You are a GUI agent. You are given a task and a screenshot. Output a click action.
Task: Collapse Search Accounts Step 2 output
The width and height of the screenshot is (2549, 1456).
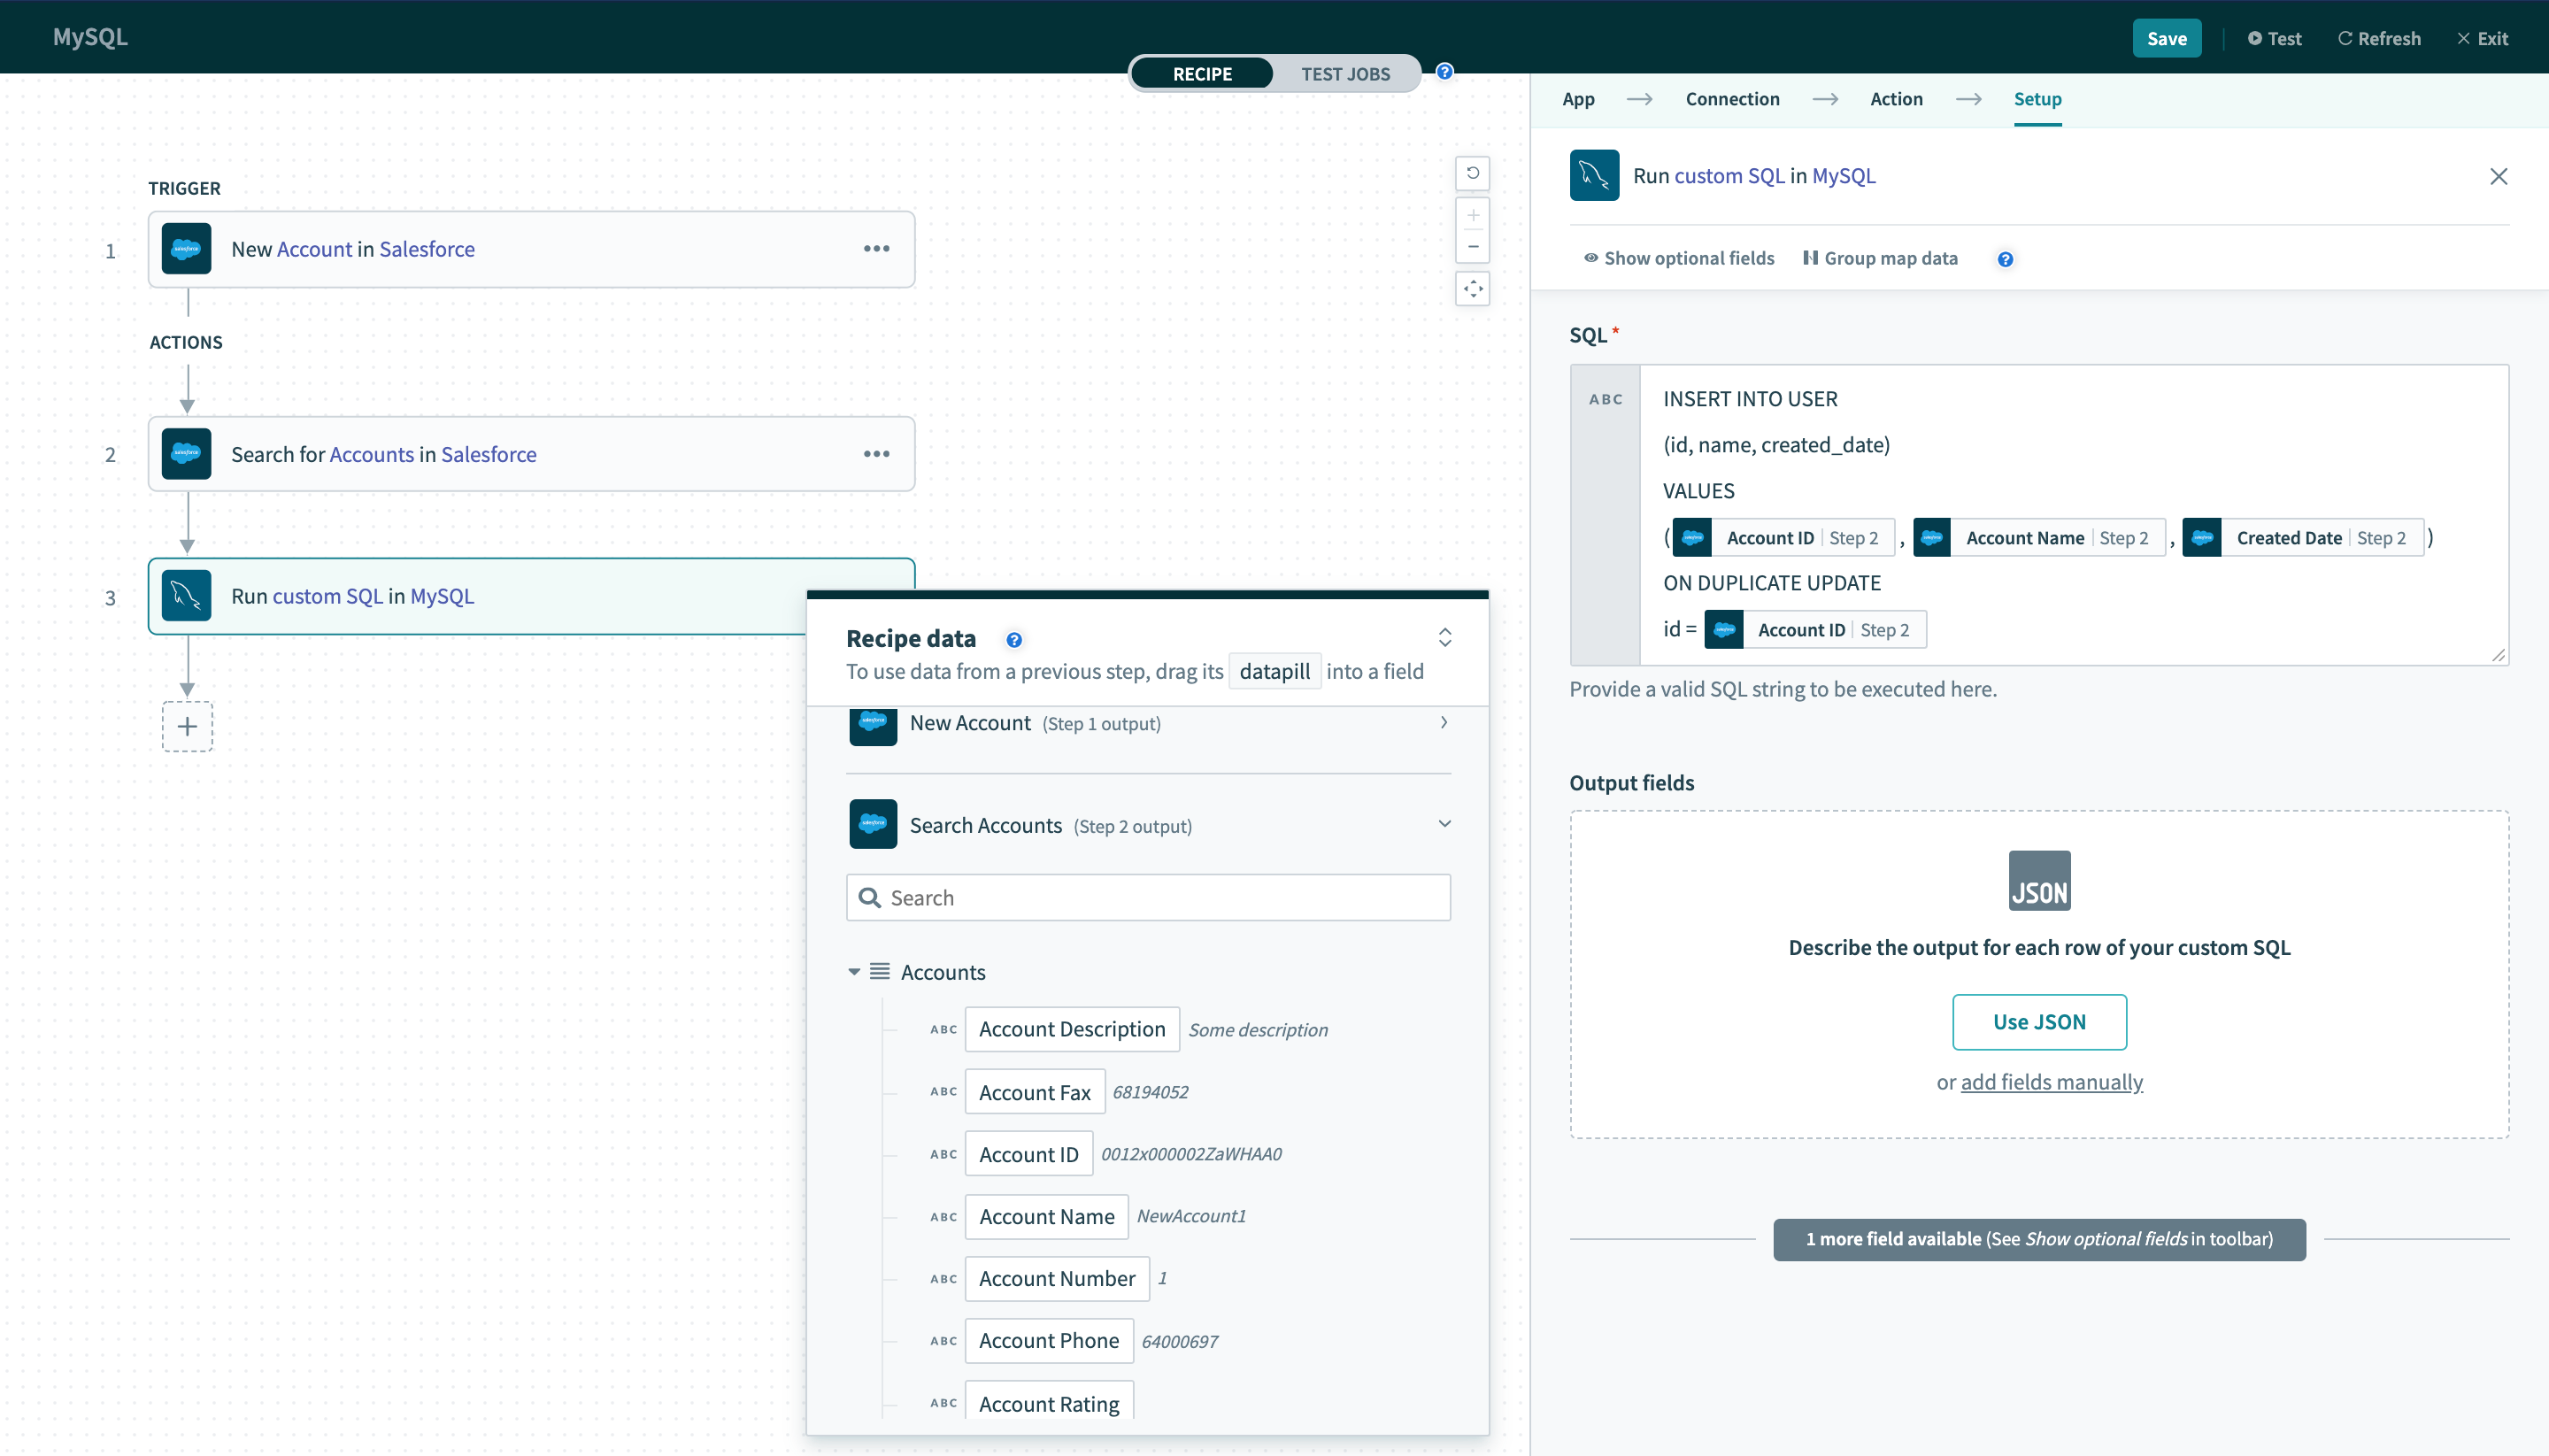[1443, 824]
